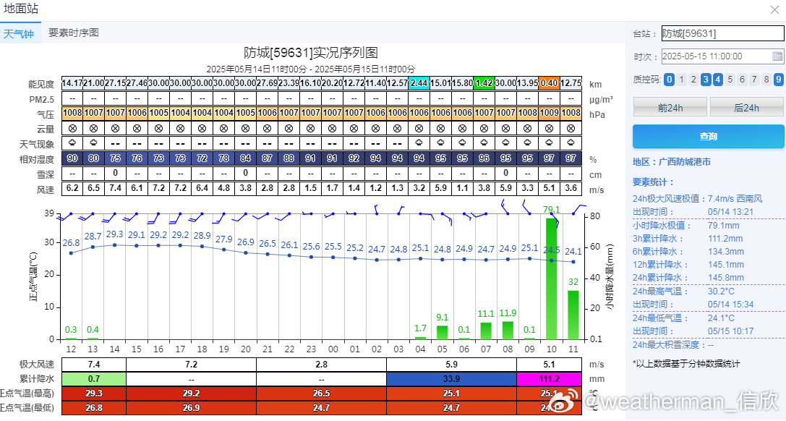Screen dimensions: 786x421
Task: Click the chart title 防城[59631]实况序列图
Action: pos(311,53)
